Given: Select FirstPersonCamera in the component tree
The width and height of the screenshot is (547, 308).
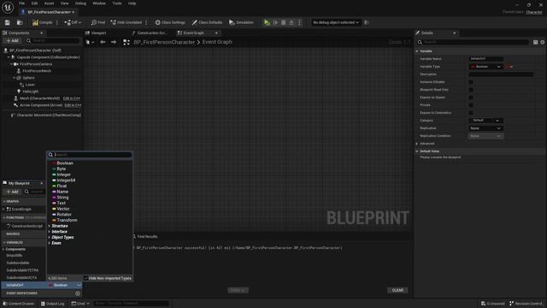Looking at the screenshot, I should [x=36, y=64].
